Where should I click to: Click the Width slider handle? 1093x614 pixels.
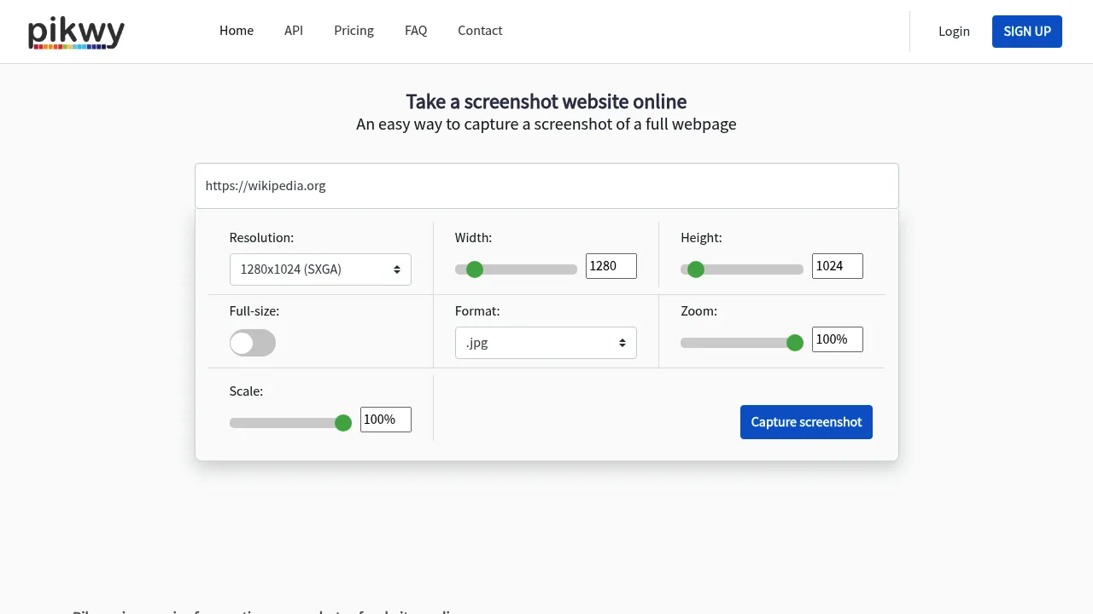click(475, 269)
